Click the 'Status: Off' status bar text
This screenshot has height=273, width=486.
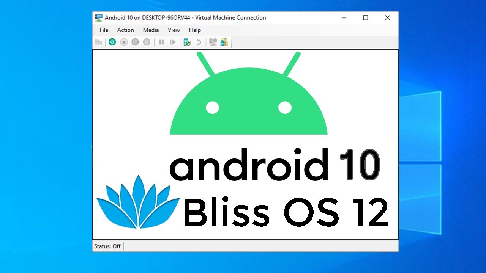[x=107, y=246]
